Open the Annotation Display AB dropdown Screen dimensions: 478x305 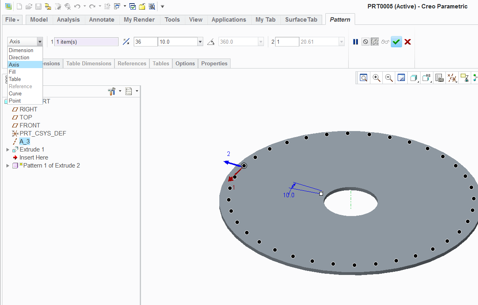click(x=427, y=78)
